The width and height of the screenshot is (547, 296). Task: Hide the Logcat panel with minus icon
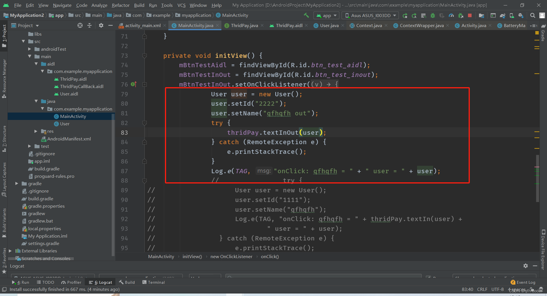point(535,266)
